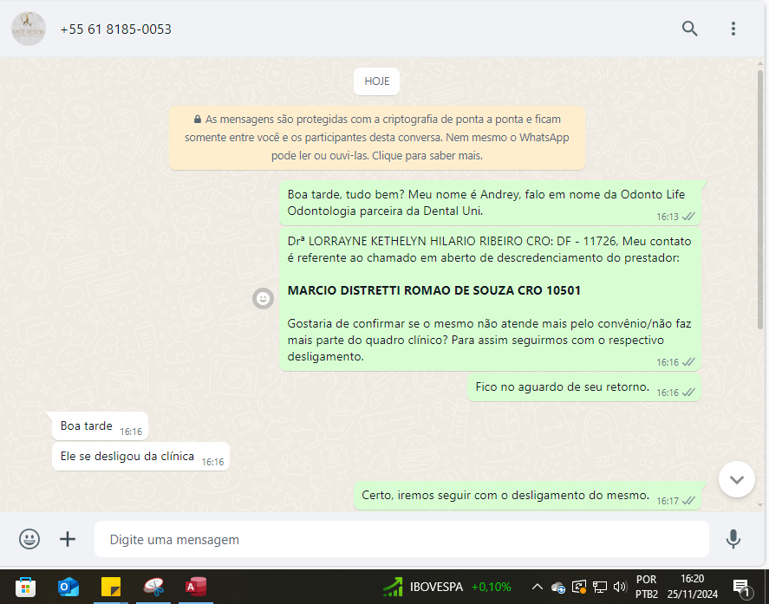The image size is (769, 604).
Task: Click the tray icon left of network
Action: pos(579,587)
